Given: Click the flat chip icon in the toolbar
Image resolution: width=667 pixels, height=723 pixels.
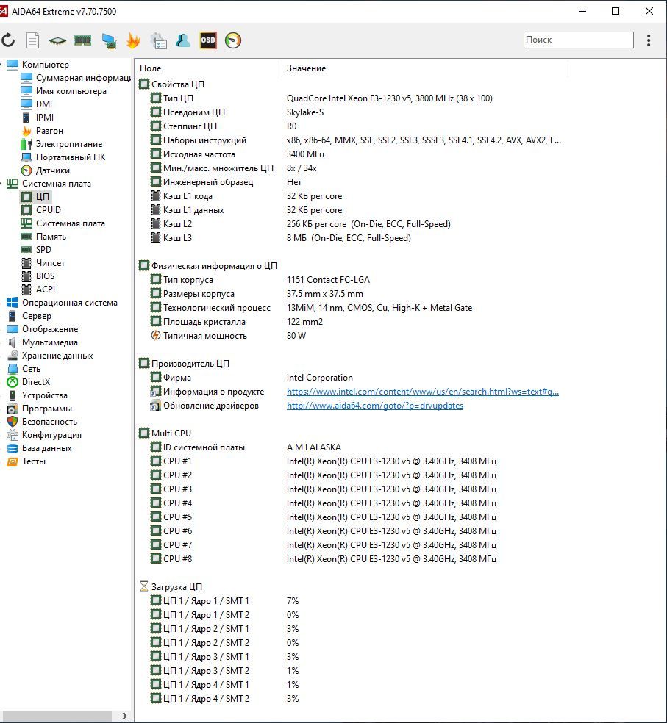Looking at the screenshot, I should coord(57,40).
